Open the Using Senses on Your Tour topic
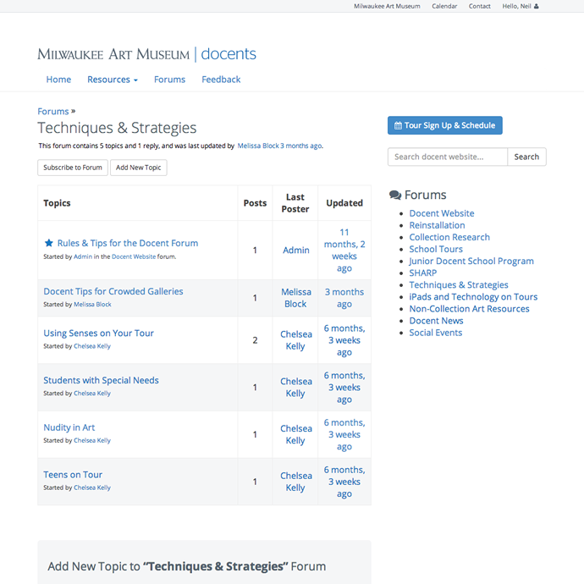 [x=99, y=333]
